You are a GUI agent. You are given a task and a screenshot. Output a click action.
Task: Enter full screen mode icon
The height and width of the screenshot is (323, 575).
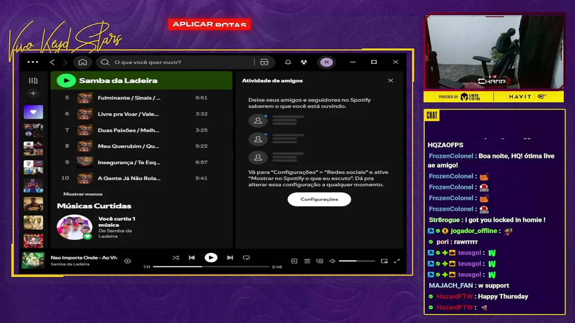397,261
